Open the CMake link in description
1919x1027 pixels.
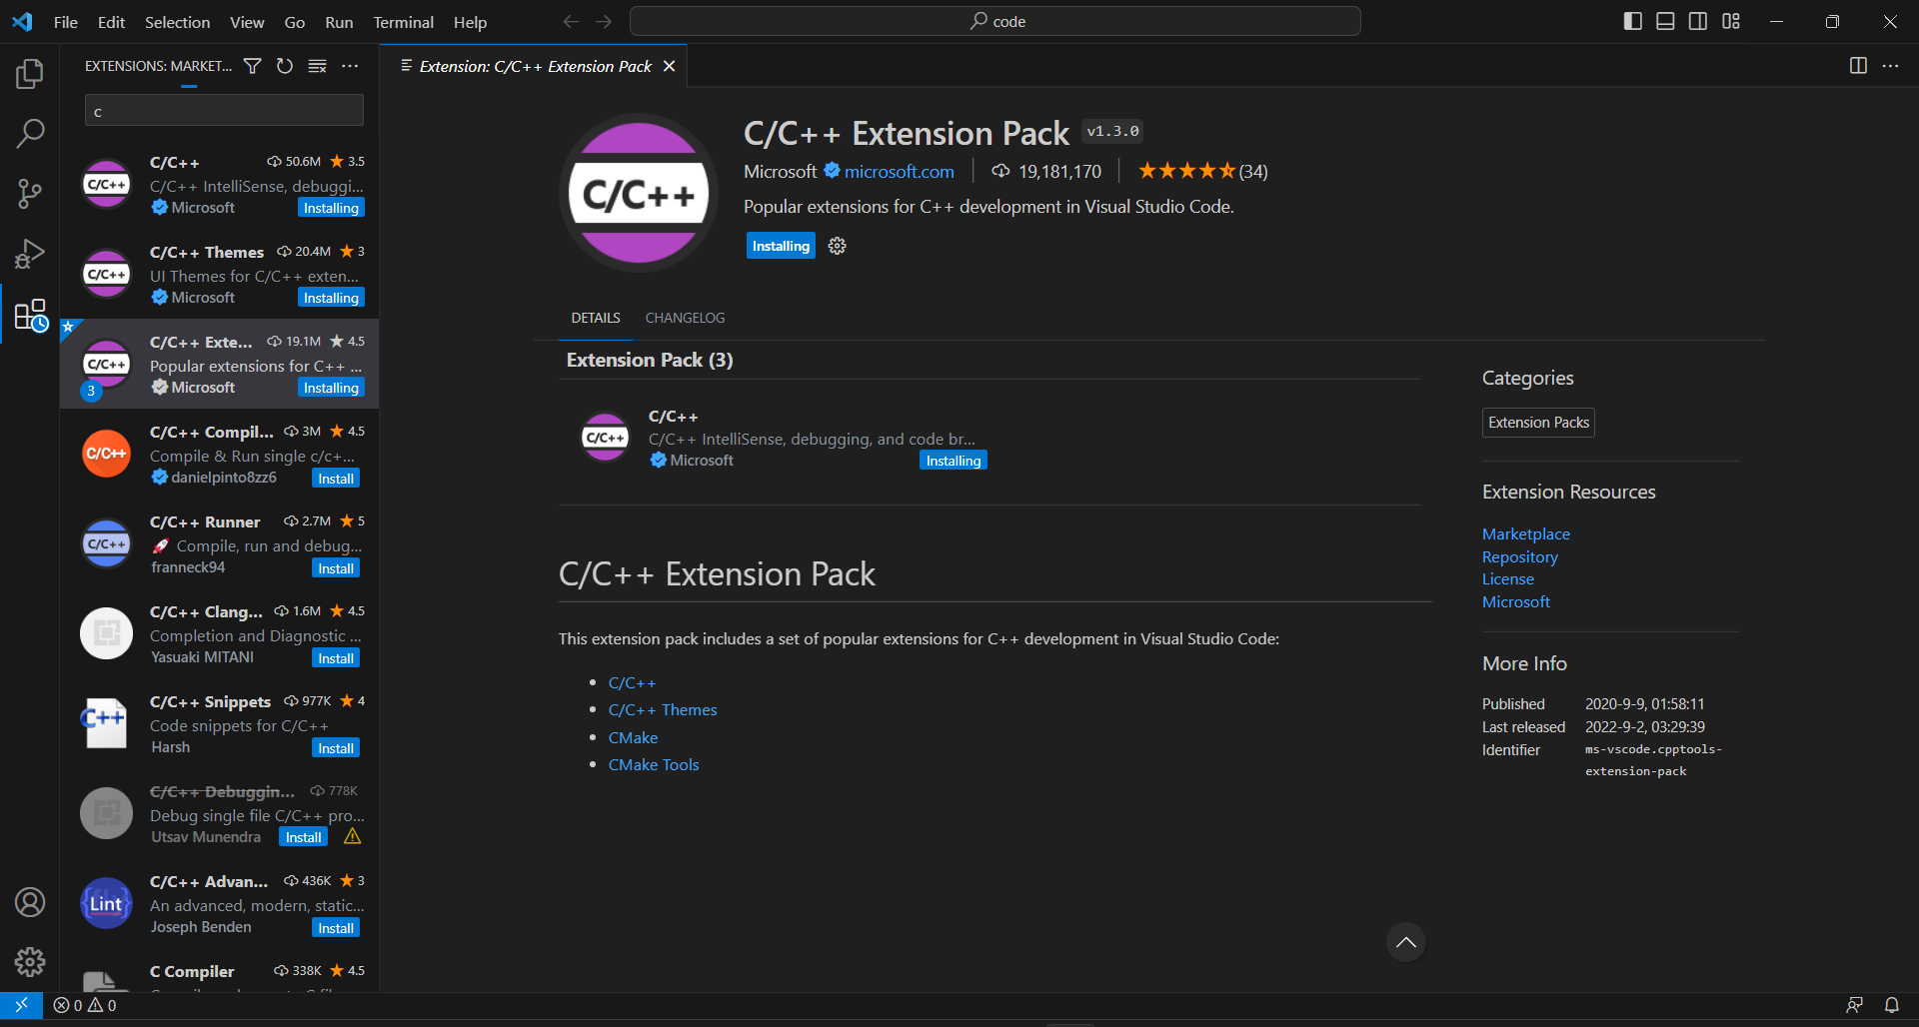633,738
